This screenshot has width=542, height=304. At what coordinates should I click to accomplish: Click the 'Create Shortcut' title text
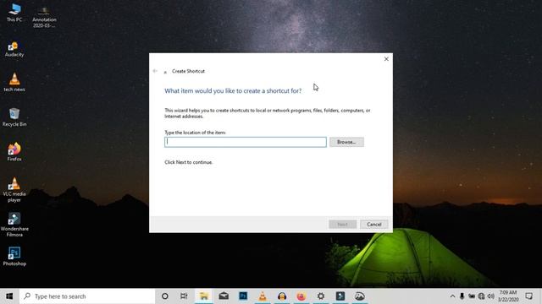tap(188, 71)
